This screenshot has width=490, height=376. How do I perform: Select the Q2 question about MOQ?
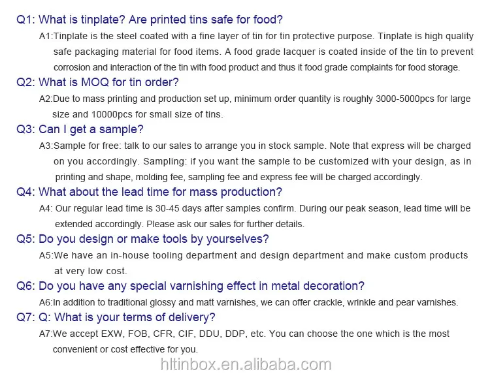click(97, 82)
